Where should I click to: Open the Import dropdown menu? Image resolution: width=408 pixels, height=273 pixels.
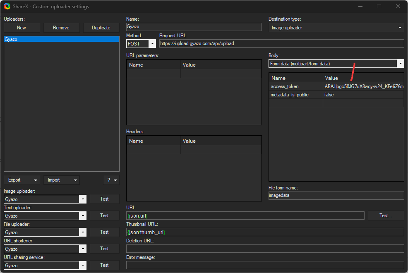click(61, 180)
